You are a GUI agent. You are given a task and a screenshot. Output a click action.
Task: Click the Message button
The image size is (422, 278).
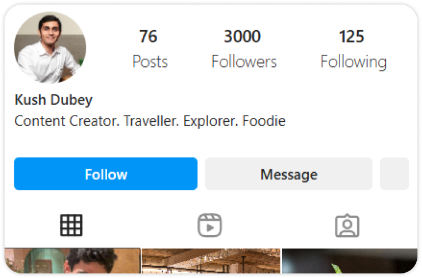pyautogui.click(x=289, y=174)
